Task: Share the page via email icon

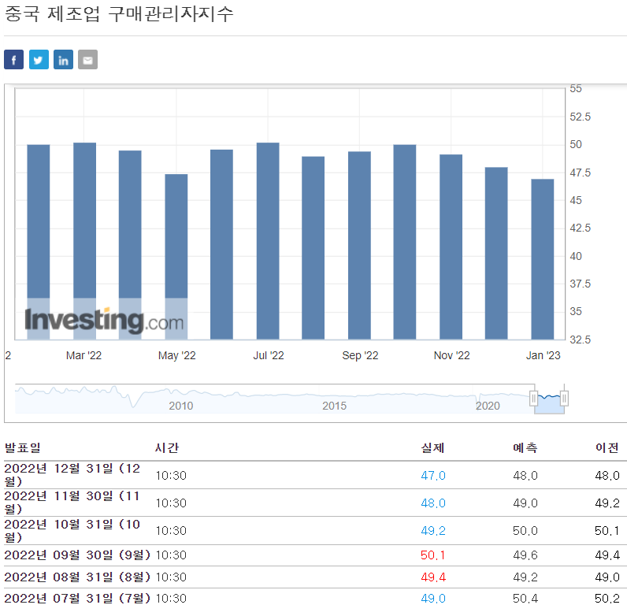Action: coord(87,60)
